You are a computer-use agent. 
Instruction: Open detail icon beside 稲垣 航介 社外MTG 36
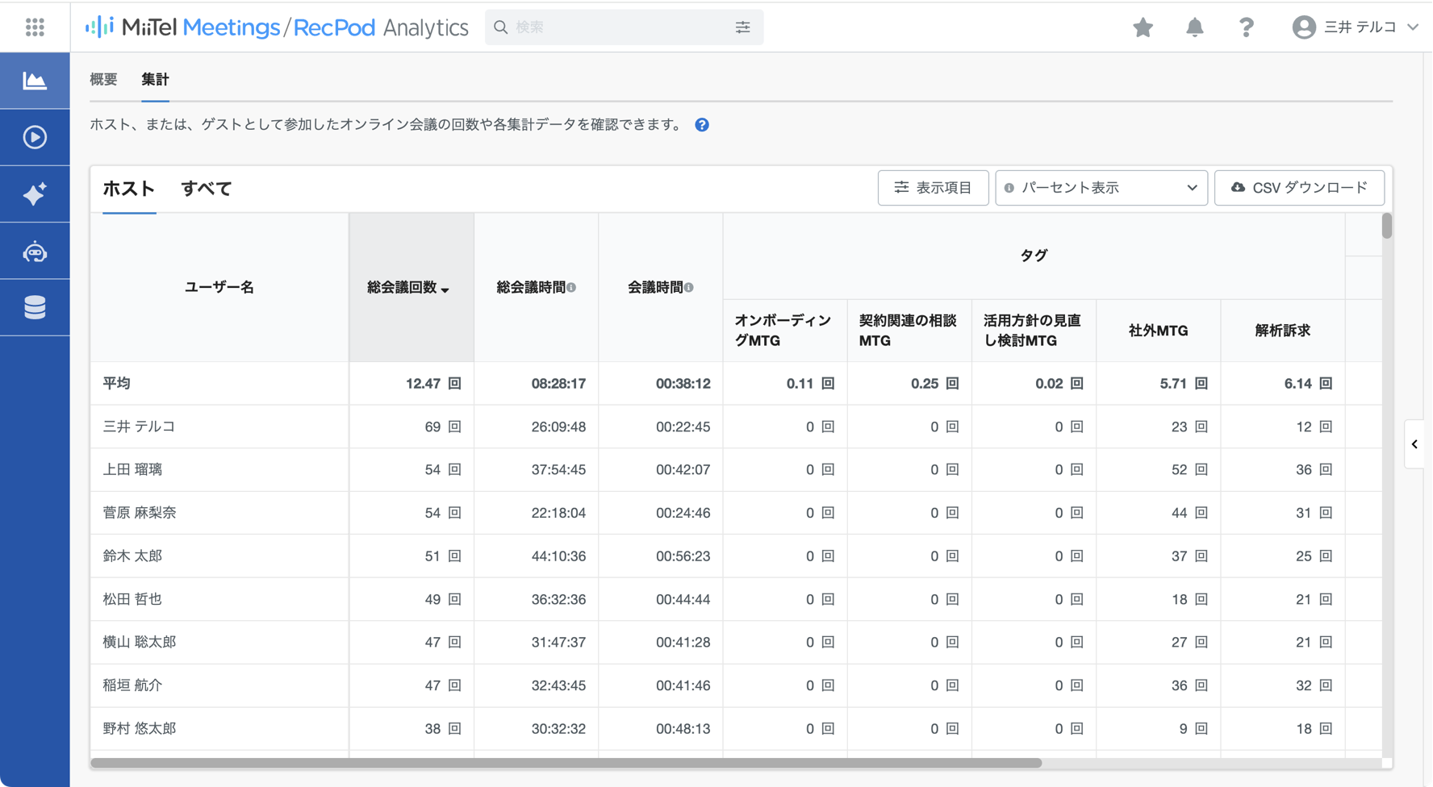pos(1201,685)
